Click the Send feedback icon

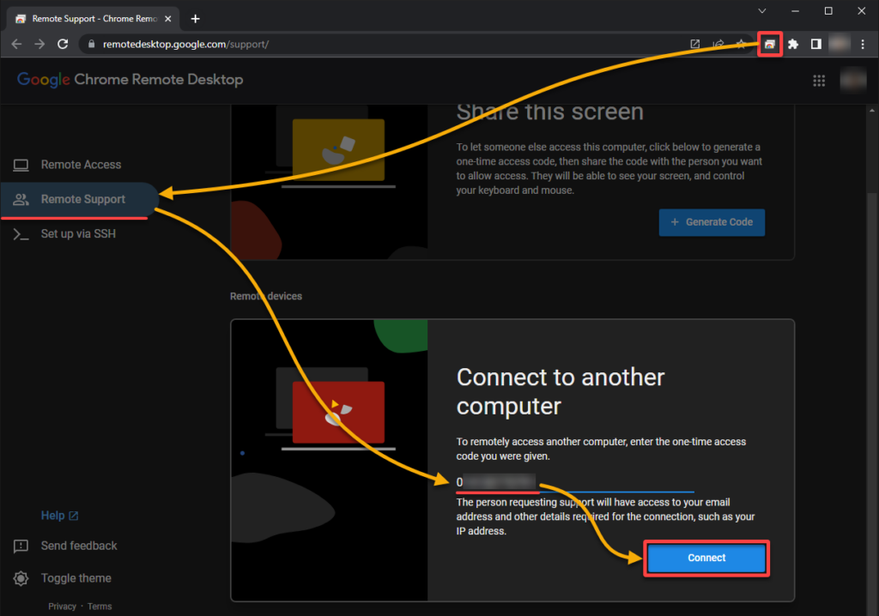[x=21, y=546]
